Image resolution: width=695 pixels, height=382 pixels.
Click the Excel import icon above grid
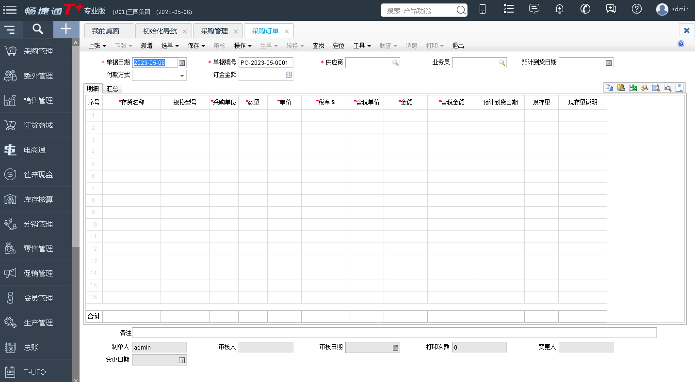pos(632,88)
